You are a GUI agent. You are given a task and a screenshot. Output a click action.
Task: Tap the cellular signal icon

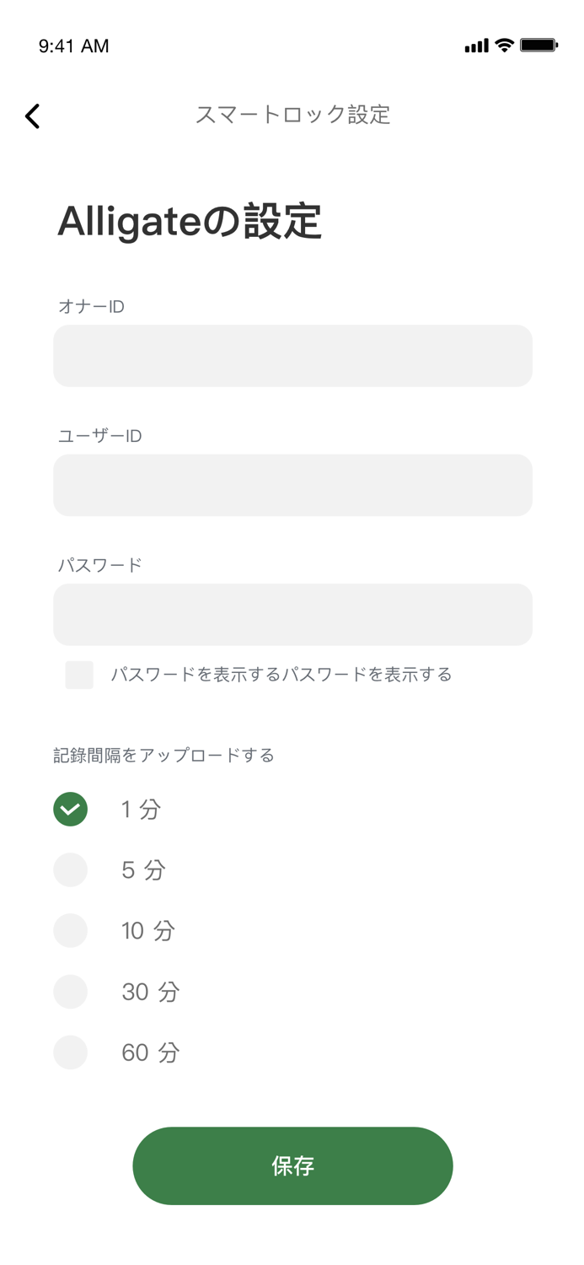coord(476,46)
